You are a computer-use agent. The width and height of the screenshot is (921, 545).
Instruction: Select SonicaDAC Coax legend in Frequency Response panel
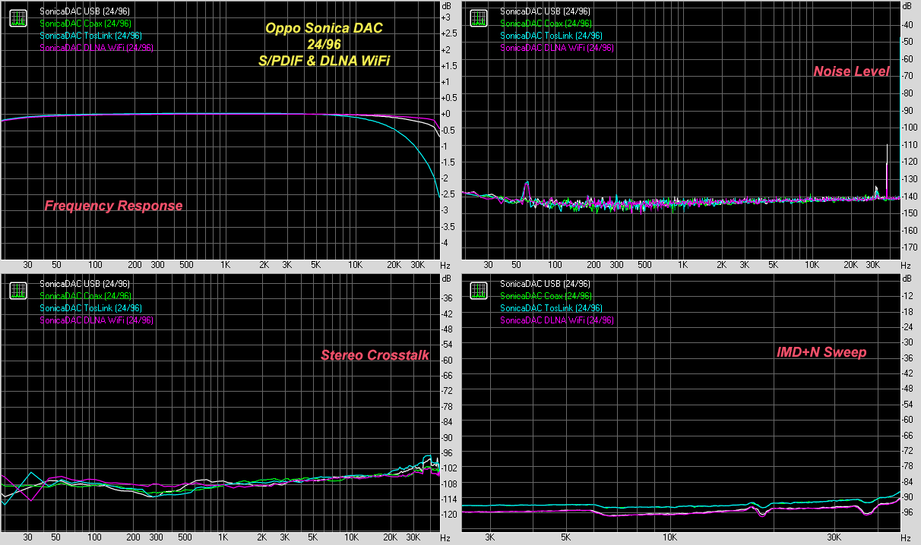click(x=85, y=24)
